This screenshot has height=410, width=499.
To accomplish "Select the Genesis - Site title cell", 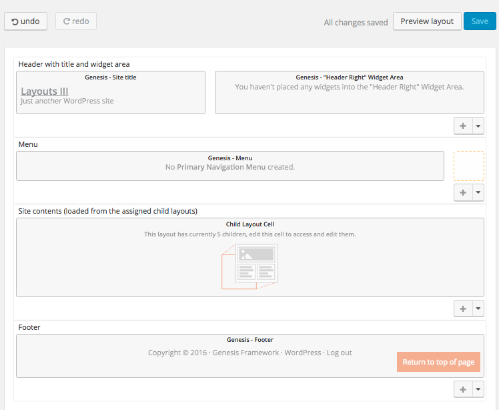I will [111, 92].
